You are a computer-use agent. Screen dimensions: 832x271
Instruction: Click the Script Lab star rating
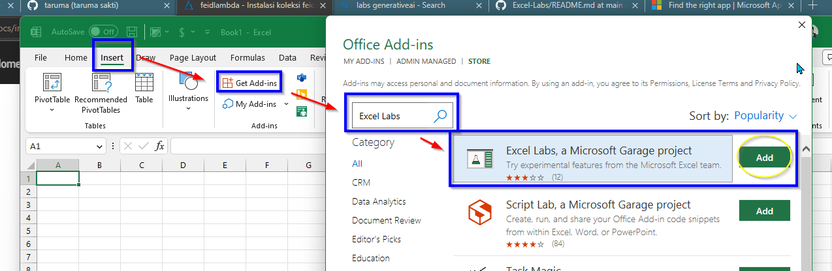click(525, 244)
